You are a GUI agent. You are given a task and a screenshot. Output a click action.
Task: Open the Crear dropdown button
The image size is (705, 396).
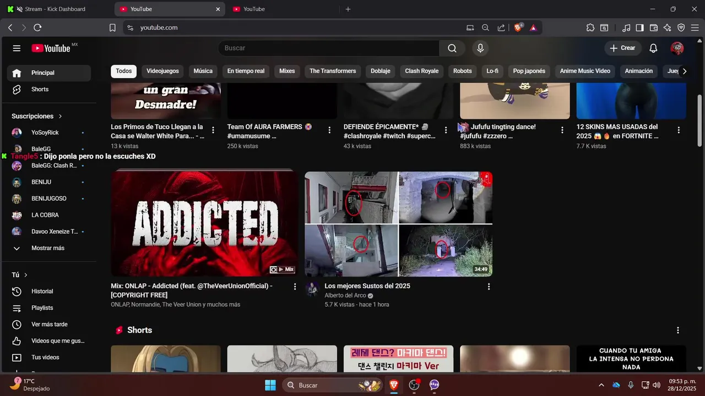[x=622, y=48]
